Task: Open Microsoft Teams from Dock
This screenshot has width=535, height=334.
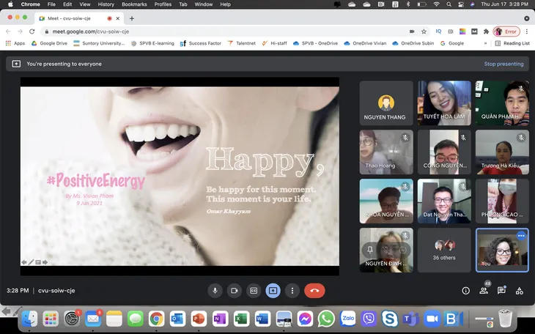Action: (x=411, y=319)
